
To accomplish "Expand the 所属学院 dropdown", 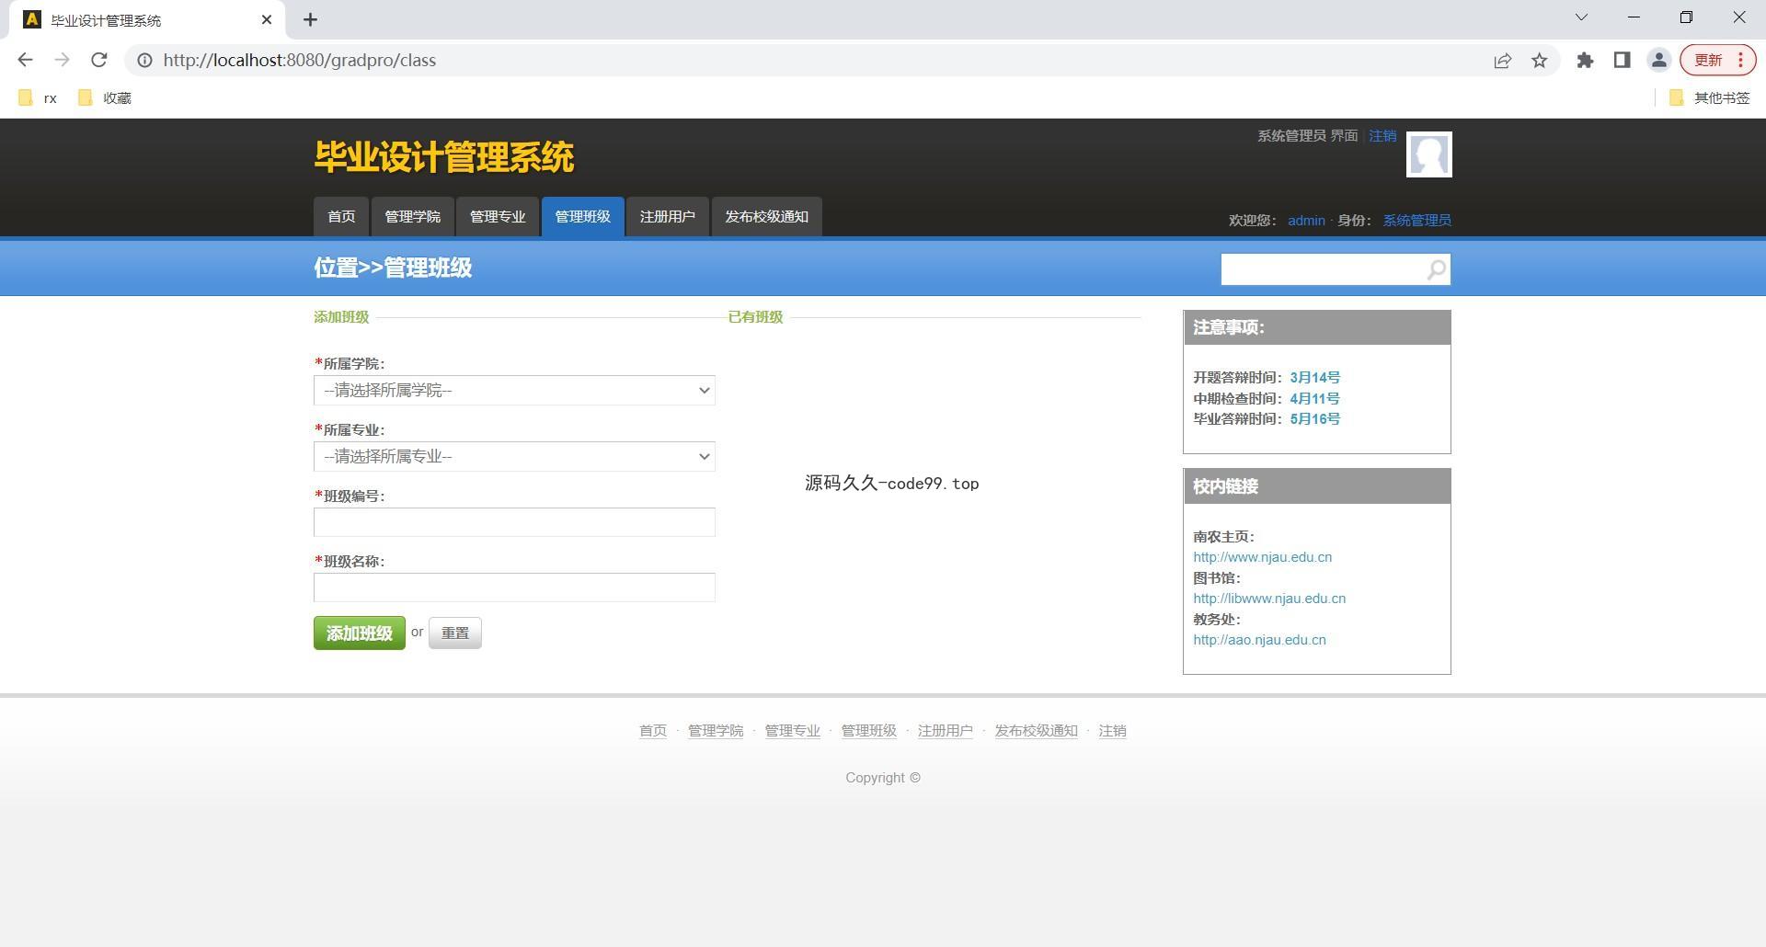I will (514, 390).
